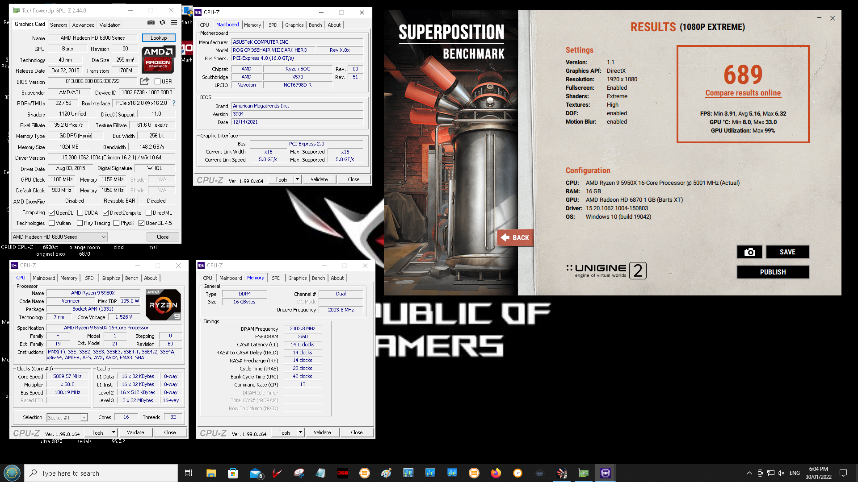Click GPU-Z screenshot camera icon

click(151, 22)
